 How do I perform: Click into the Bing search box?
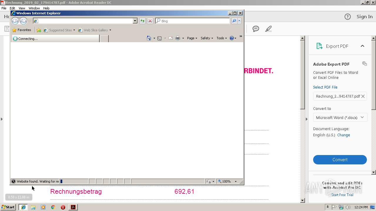(x=193, y=21)
